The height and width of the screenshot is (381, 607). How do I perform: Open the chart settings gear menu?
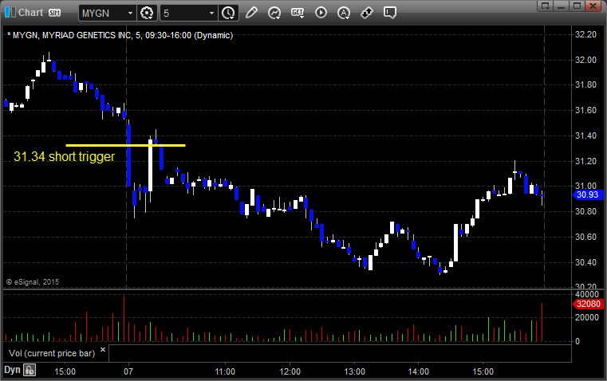(x=147, y=13)
